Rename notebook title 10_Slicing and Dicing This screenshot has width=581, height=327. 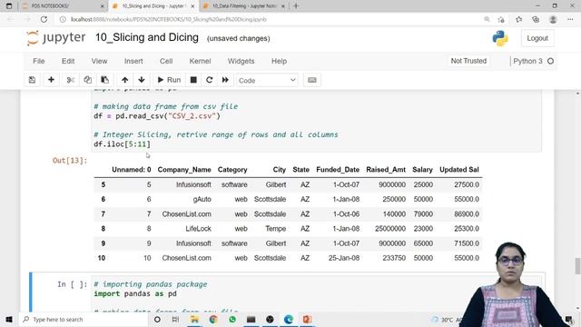click(x=147, y=37)
